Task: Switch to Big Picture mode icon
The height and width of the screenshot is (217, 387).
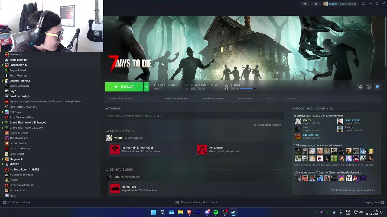Action: (363, 4)
